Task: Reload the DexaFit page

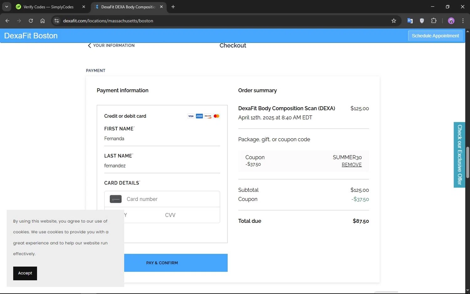Action: tap(31, 21)
